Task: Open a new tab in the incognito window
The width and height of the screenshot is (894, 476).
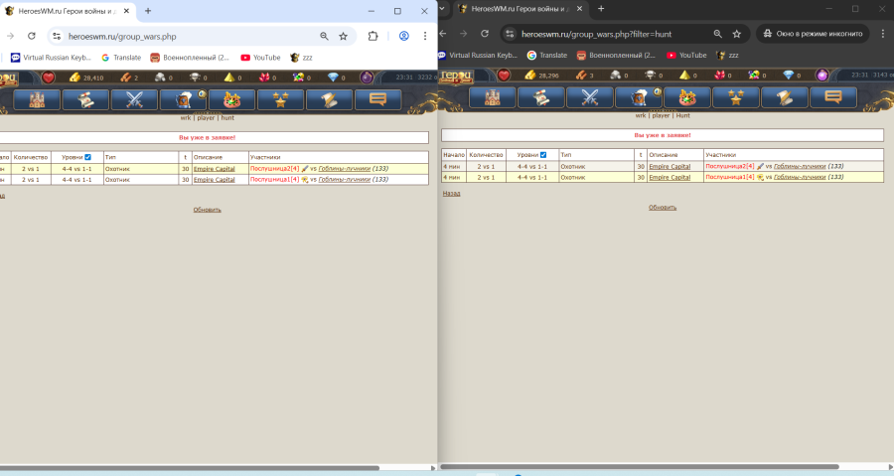Action: 600,9
